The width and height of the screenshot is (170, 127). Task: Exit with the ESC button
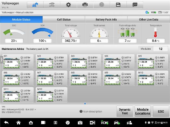click(161, 111)
